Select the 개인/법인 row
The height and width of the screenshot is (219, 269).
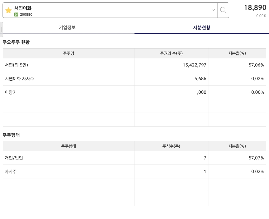[134, 158]
